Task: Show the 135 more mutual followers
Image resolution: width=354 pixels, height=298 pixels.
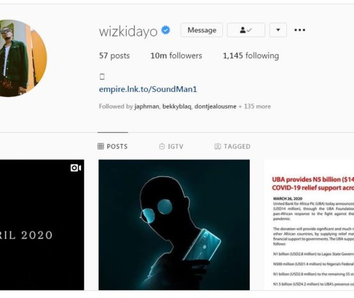Action: (x=255, y=106)
